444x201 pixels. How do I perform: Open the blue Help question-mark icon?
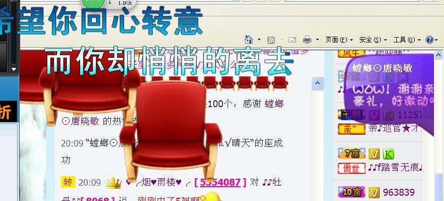pos(429,40)
